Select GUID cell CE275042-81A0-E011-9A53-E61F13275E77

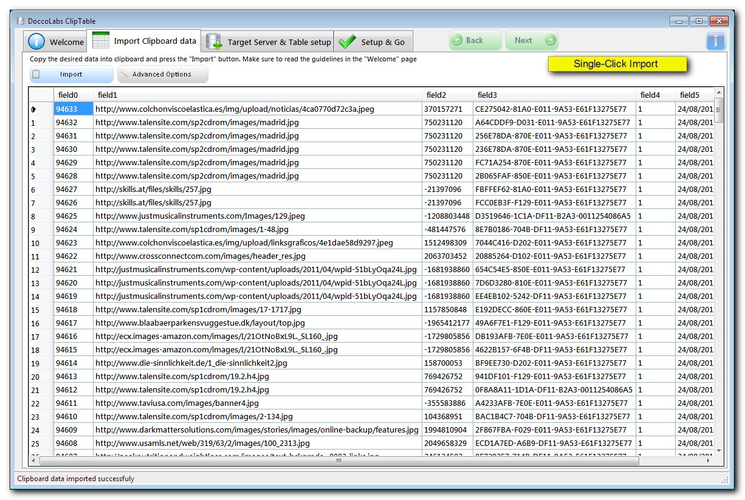(x=555, y=109)
